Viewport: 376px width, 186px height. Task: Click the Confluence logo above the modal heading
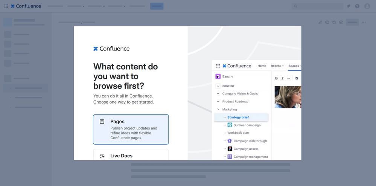click(111, 49)
